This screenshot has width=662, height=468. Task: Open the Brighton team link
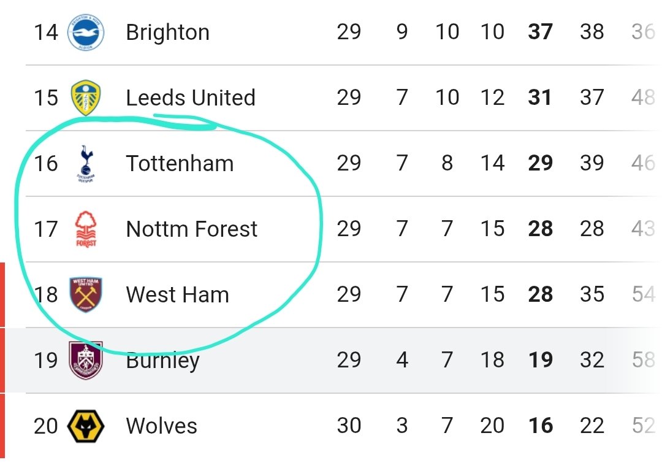click(x=167, y=33)
